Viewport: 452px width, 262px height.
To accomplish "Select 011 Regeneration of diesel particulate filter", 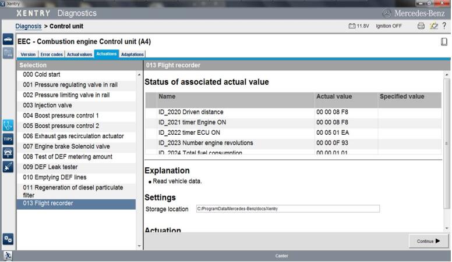I will 76,191.
